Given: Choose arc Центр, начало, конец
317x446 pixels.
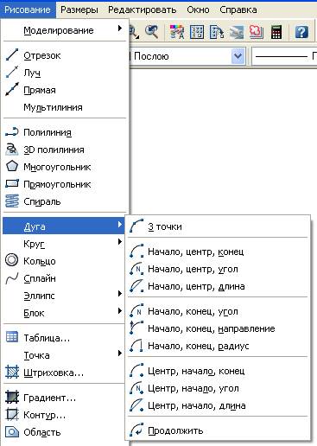Looking at the screenshot, I should click(x=218, y=371).
